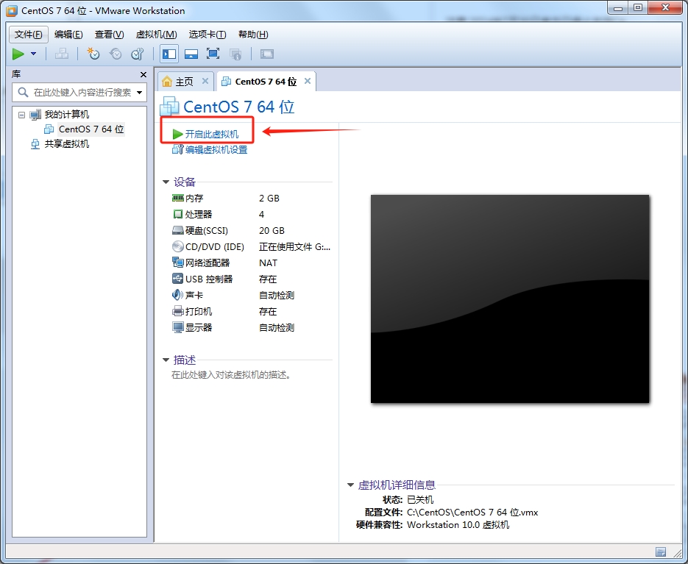This screenshot has height=564, width=688.
Task: Collapse the 我的计算机 tree node
Action: tap(21, 115)
